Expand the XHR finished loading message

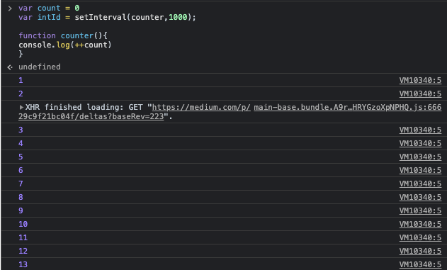pos(21,107)
